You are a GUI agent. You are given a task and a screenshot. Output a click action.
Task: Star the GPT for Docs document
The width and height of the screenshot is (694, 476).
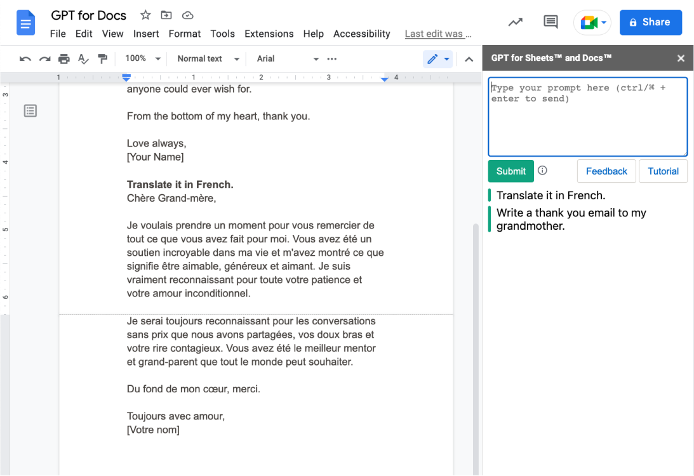click(145, 15)
